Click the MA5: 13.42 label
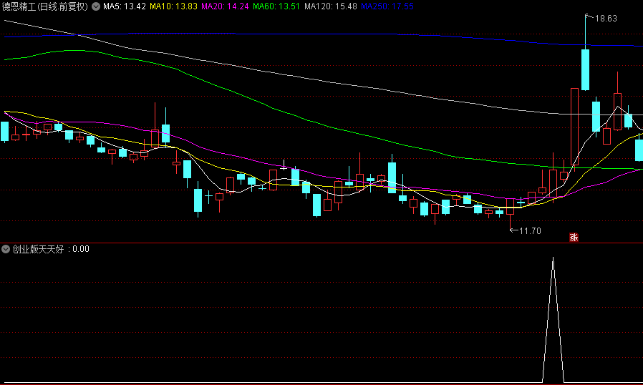 (124, 6)
